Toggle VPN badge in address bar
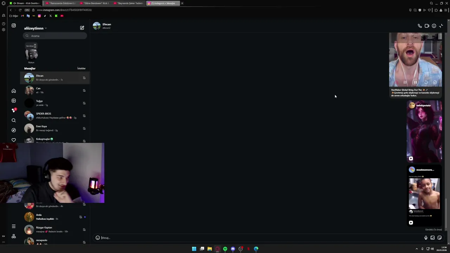 pyautogui.click(x=27, y=10)
